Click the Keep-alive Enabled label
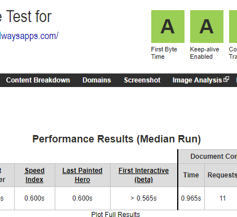Image resolution: width=237 pixels, height=217 pixels. (x=204, y=53)
